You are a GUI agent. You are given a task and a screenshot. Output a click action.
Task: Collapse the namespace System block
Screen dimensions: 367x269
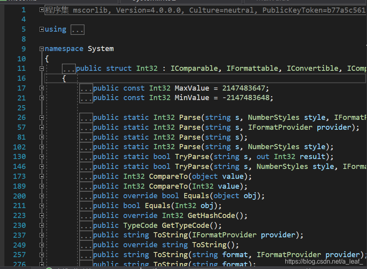(42, 49)
